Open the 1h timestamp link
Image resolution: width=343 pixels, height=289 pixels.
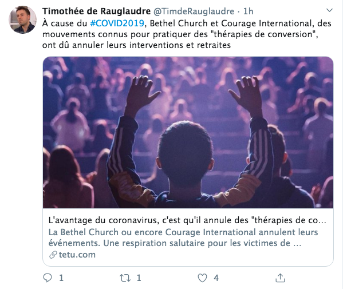coord(249,11)
